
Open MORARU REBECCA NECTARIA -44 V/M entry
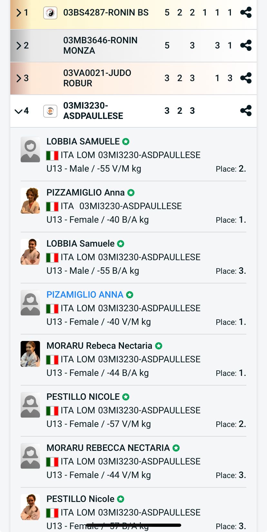pyautogui.click(x=133, y=462)
